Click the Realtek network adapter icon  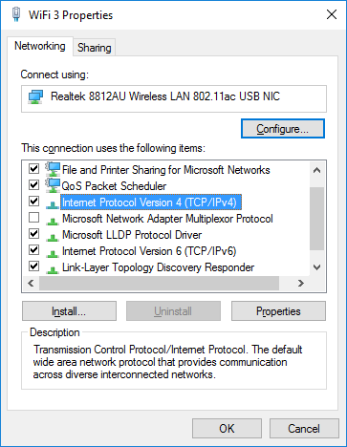35,96
